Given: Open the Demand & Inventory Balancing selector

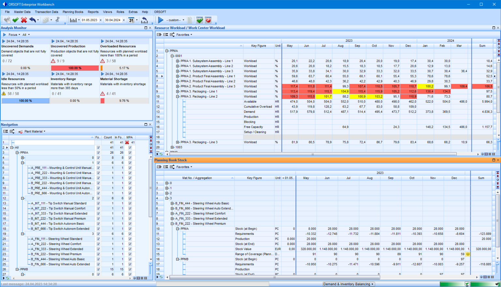Looking at the screenshot, I should [x=348, y=284].
